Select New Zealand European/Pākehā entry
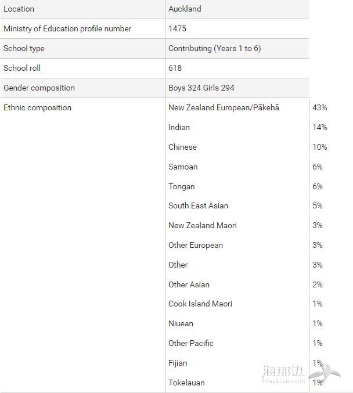 (x=224, y=107)
